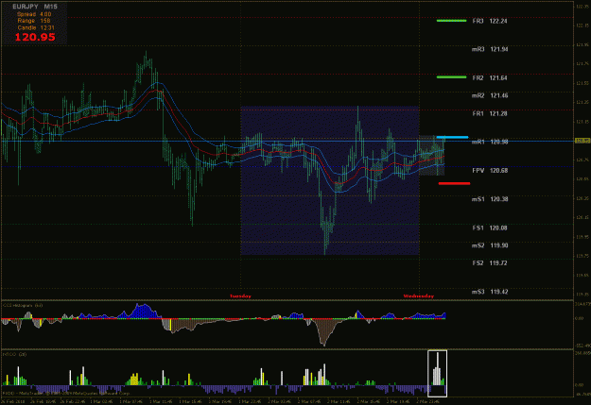Click the cyan line marker above mR1
The width and height of the screenshot is (591, 405).
point(452,138)
